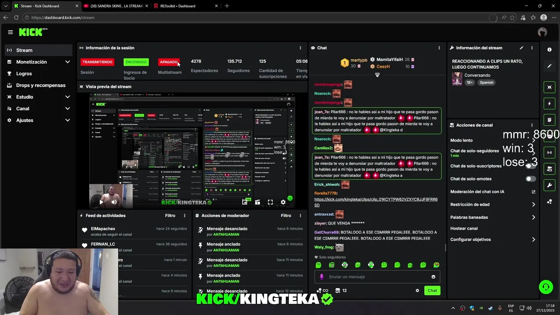
Task: Focus the Enviar un mensaje field
Action: (x=377, y=277)
